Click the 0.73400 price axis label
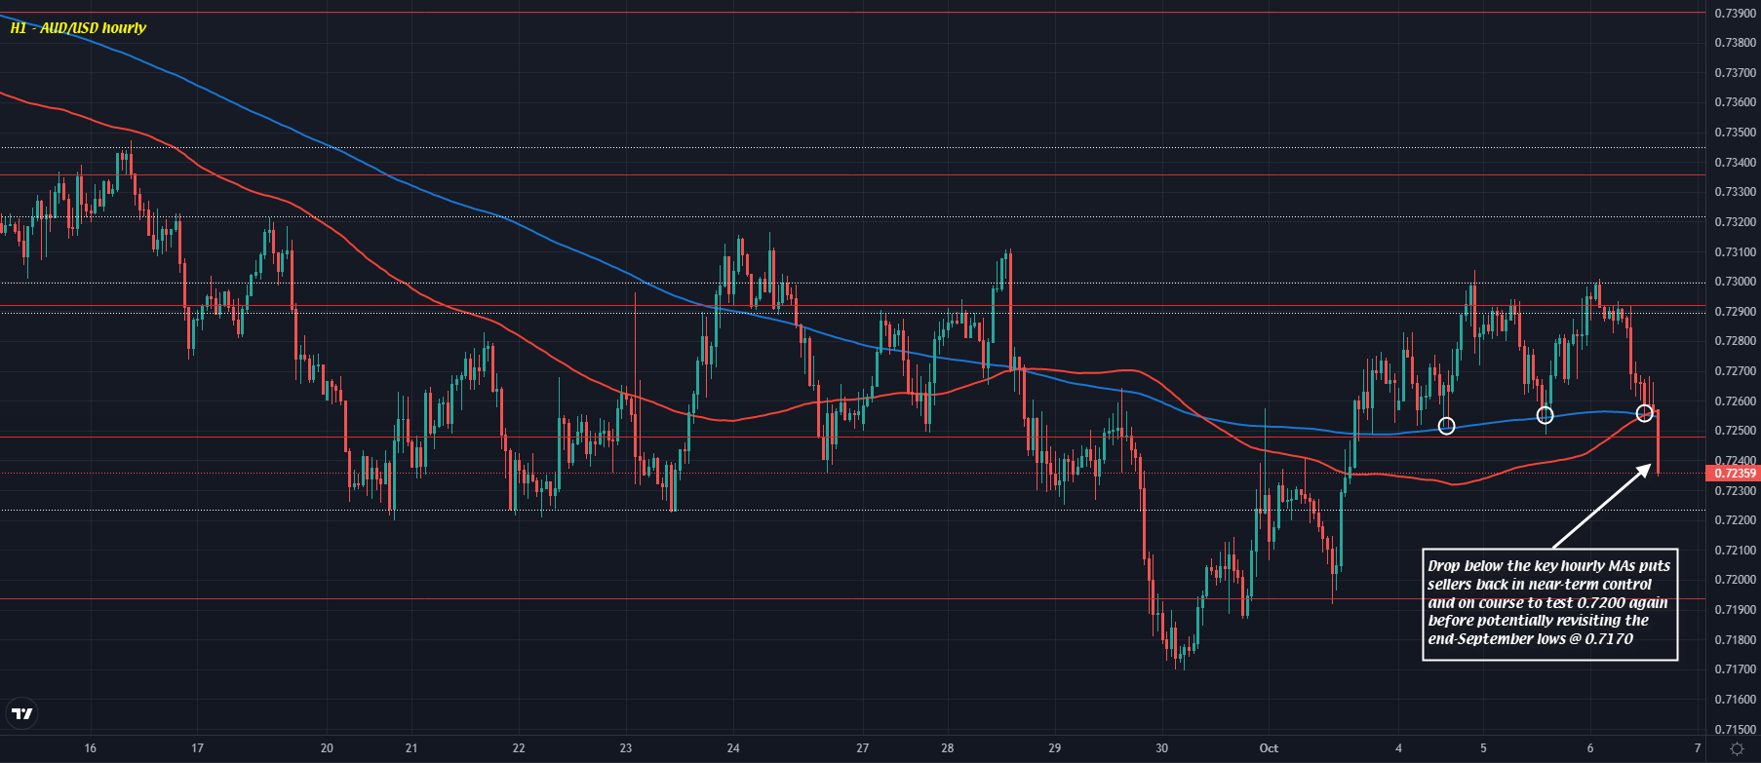Viewport: 1761px width, 763px height. (x=1736, y=163)
